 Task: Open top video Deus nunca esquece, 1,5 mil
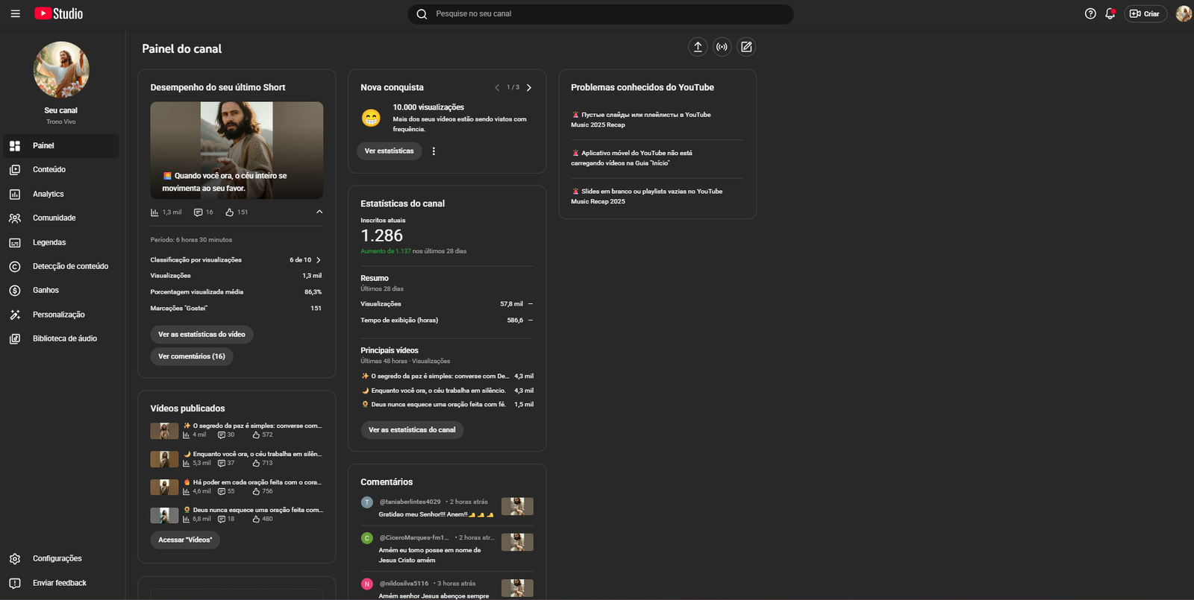point(447,405)
